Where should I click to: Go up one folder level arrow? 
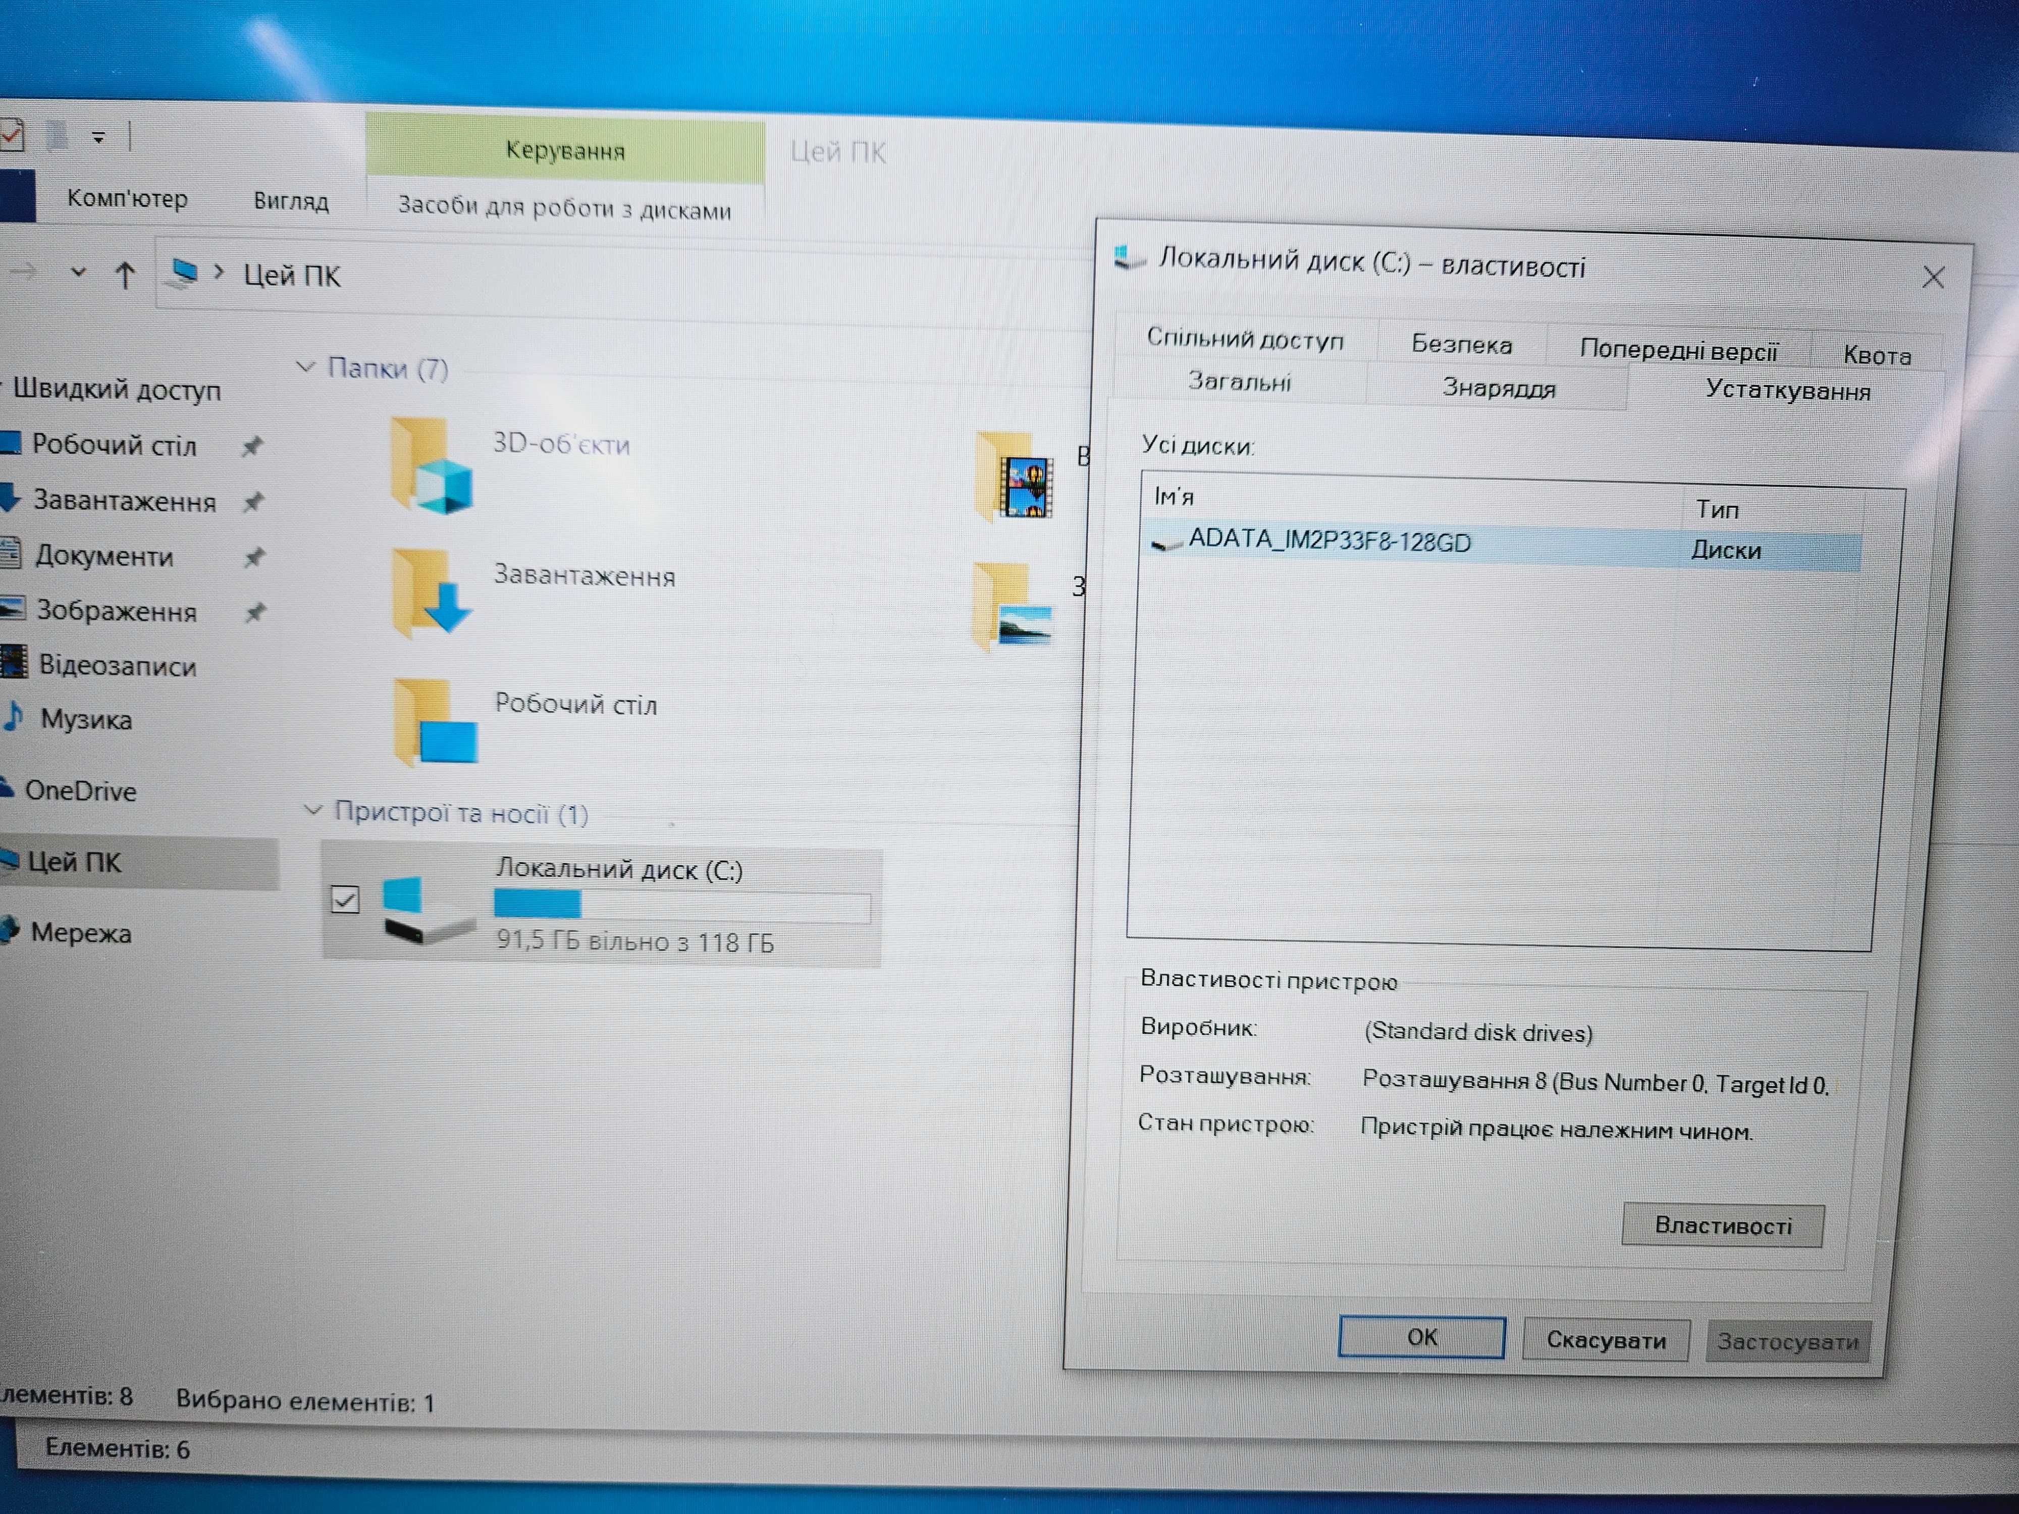pos(125,274)
